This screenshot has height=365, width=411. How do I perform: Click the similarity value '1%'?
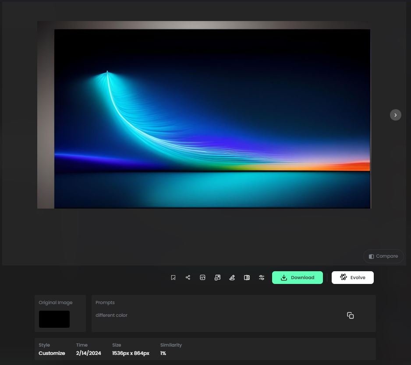[x=163, y=353]
